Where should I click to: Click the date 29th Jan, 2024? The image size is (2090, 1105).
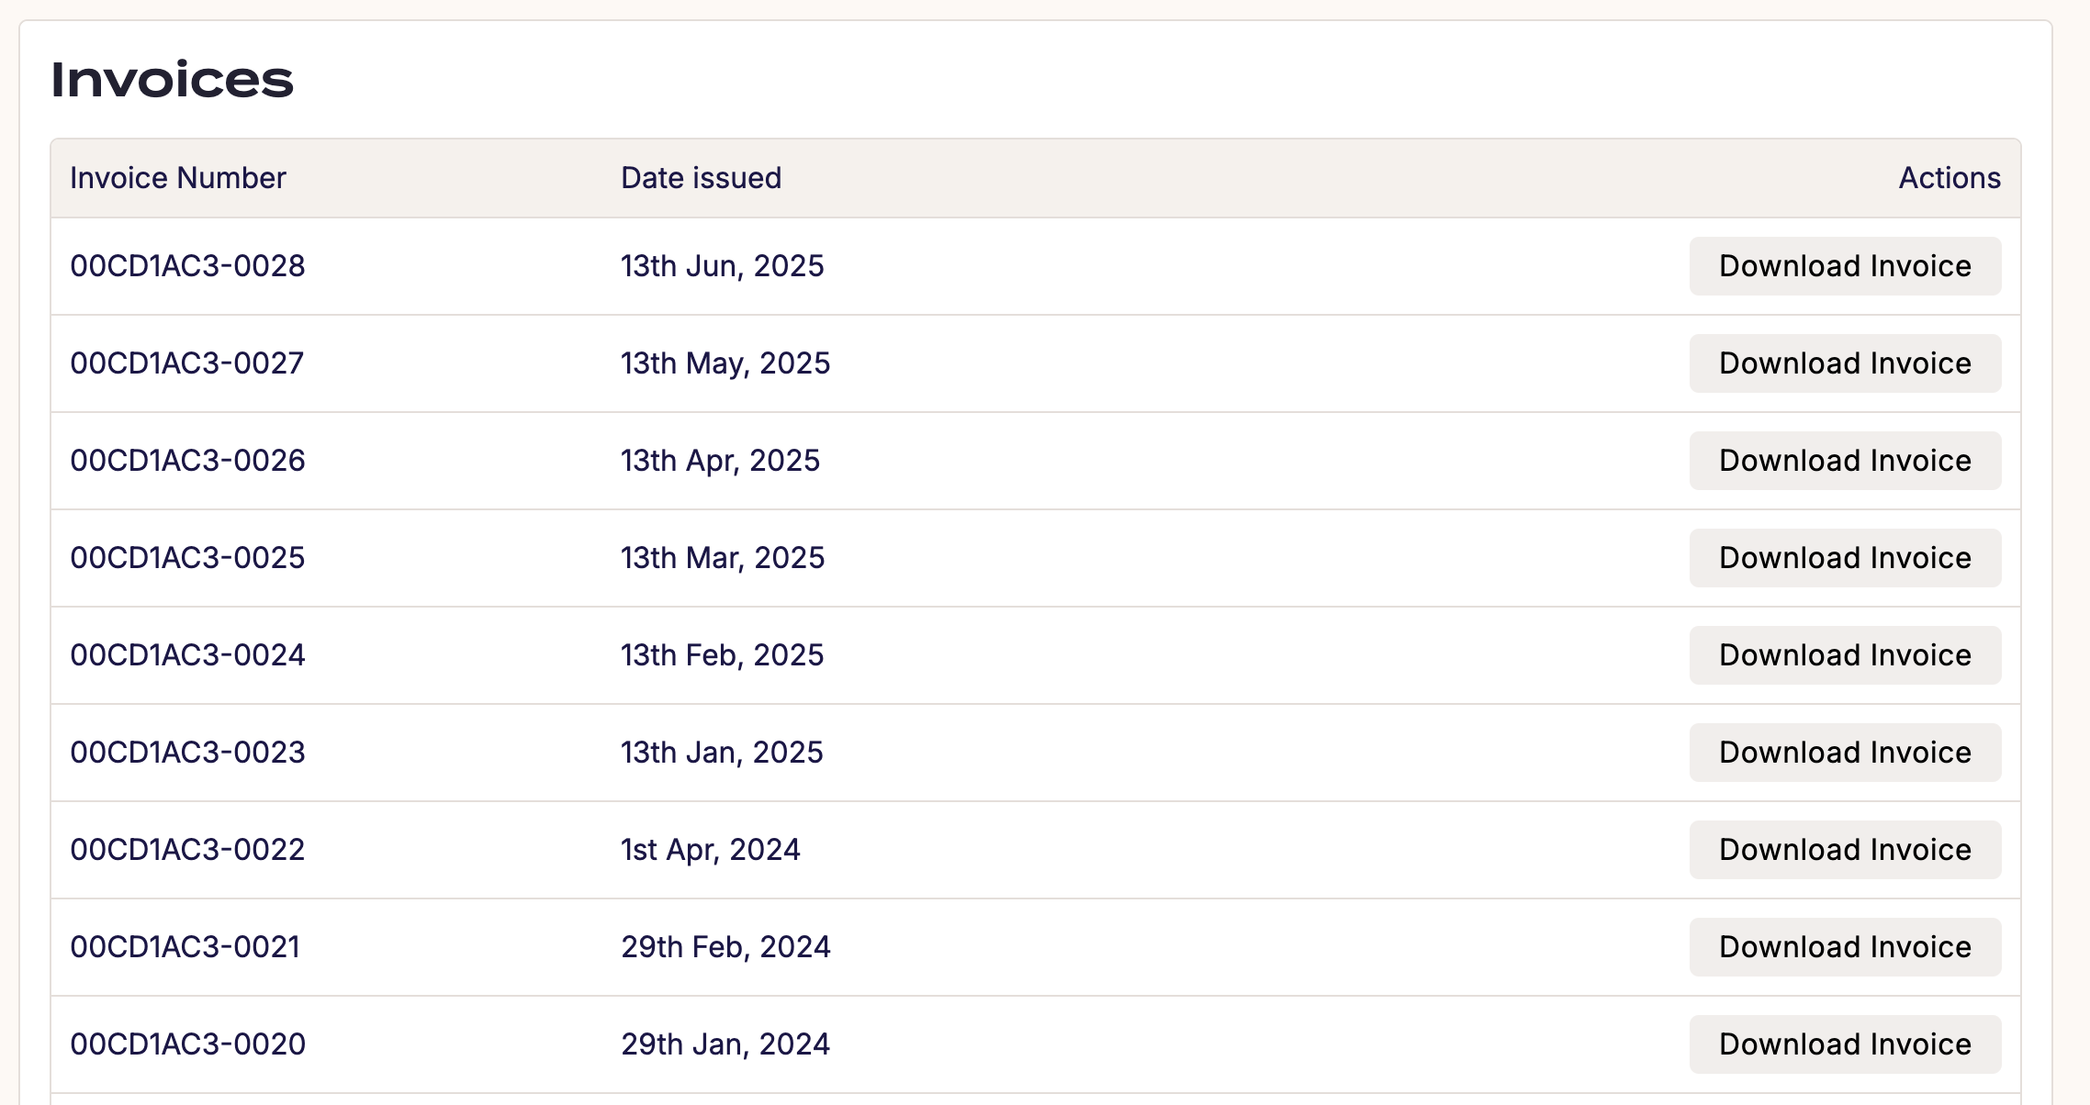pos(725,1044)
